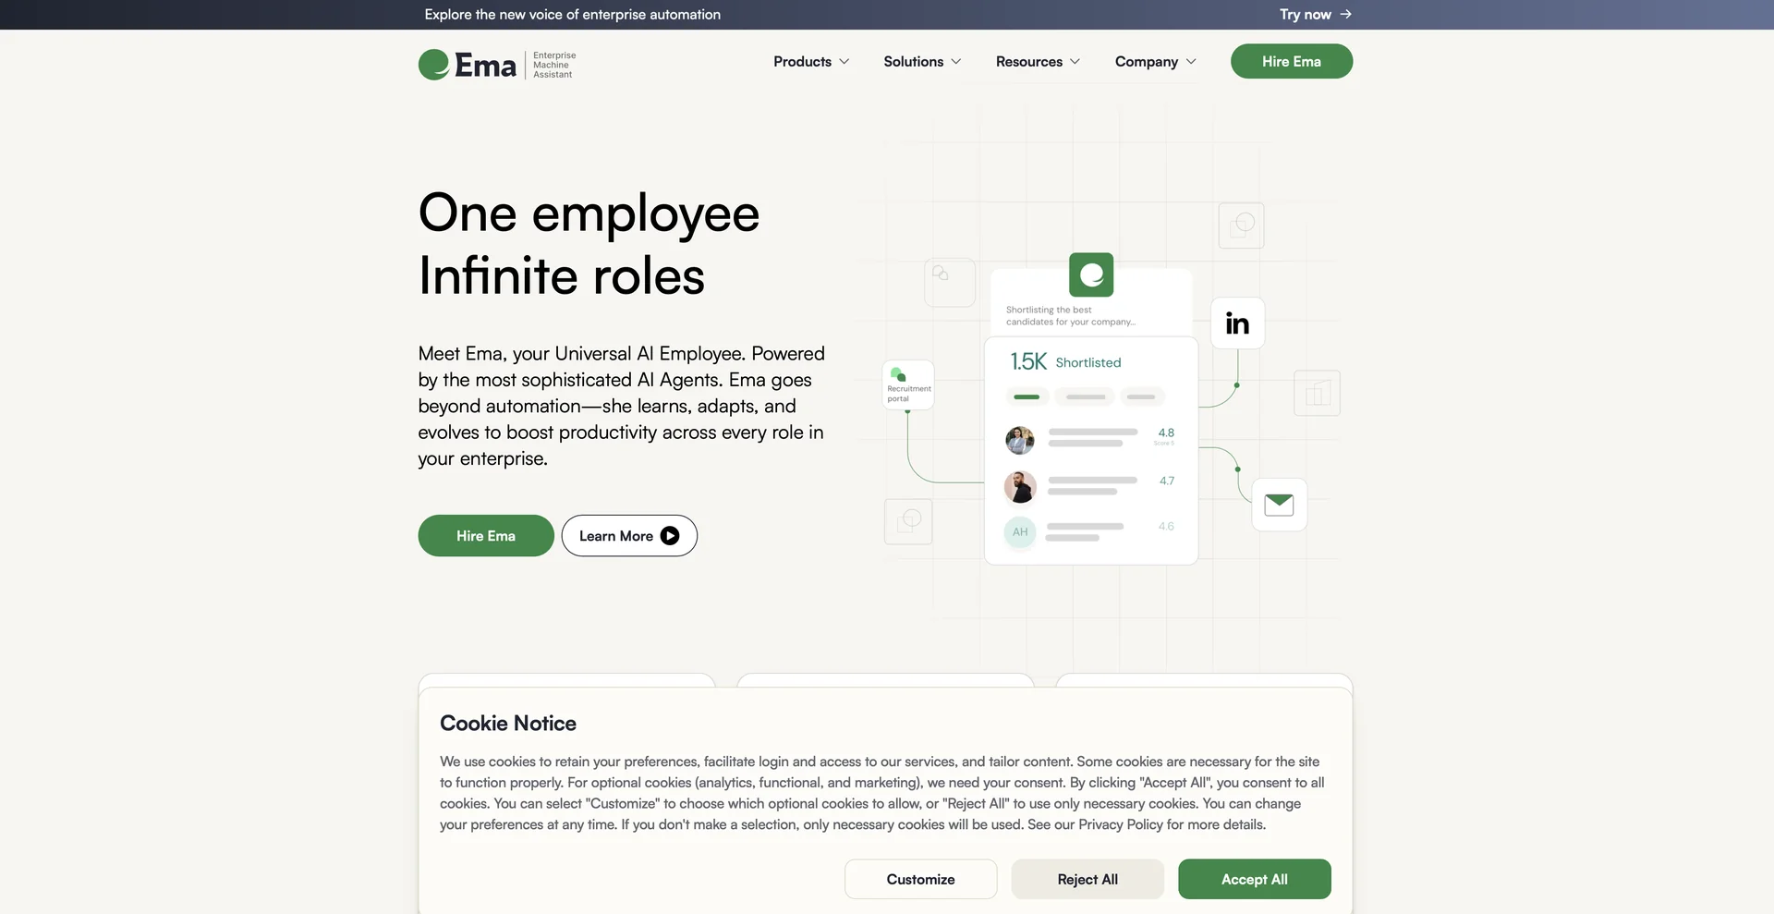Viewport: 1774px width, 914px height.
Task: Click the green envelope mail icon
Action: [1279, 505]
